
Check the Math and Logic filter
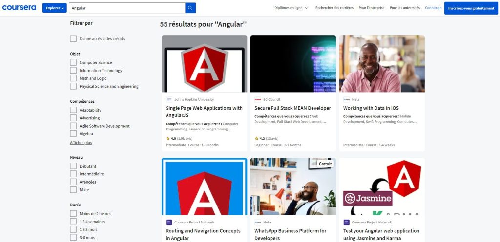click(x=73, y=78)
